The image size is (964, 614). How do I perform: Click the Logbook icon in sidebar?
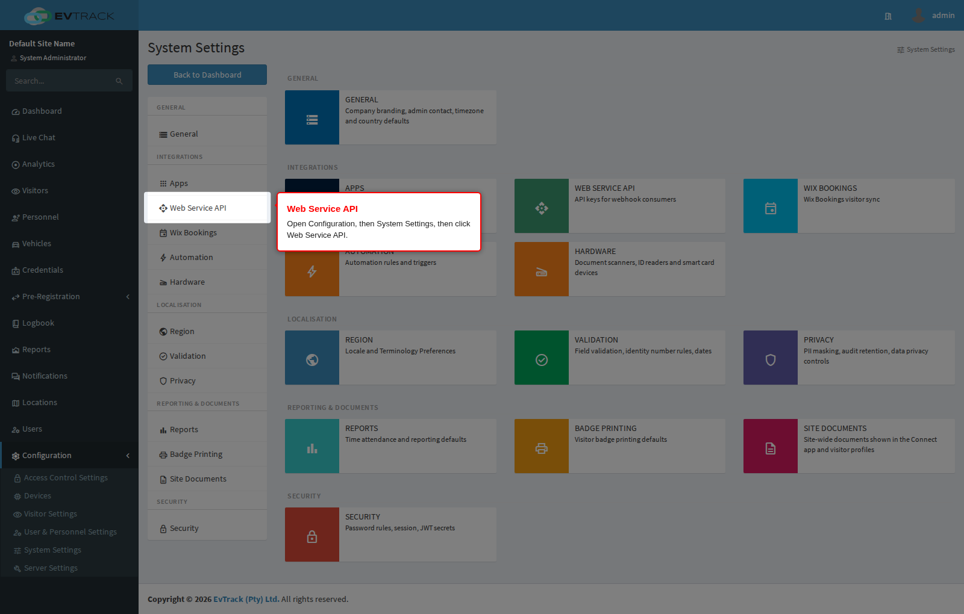(16, 324)
